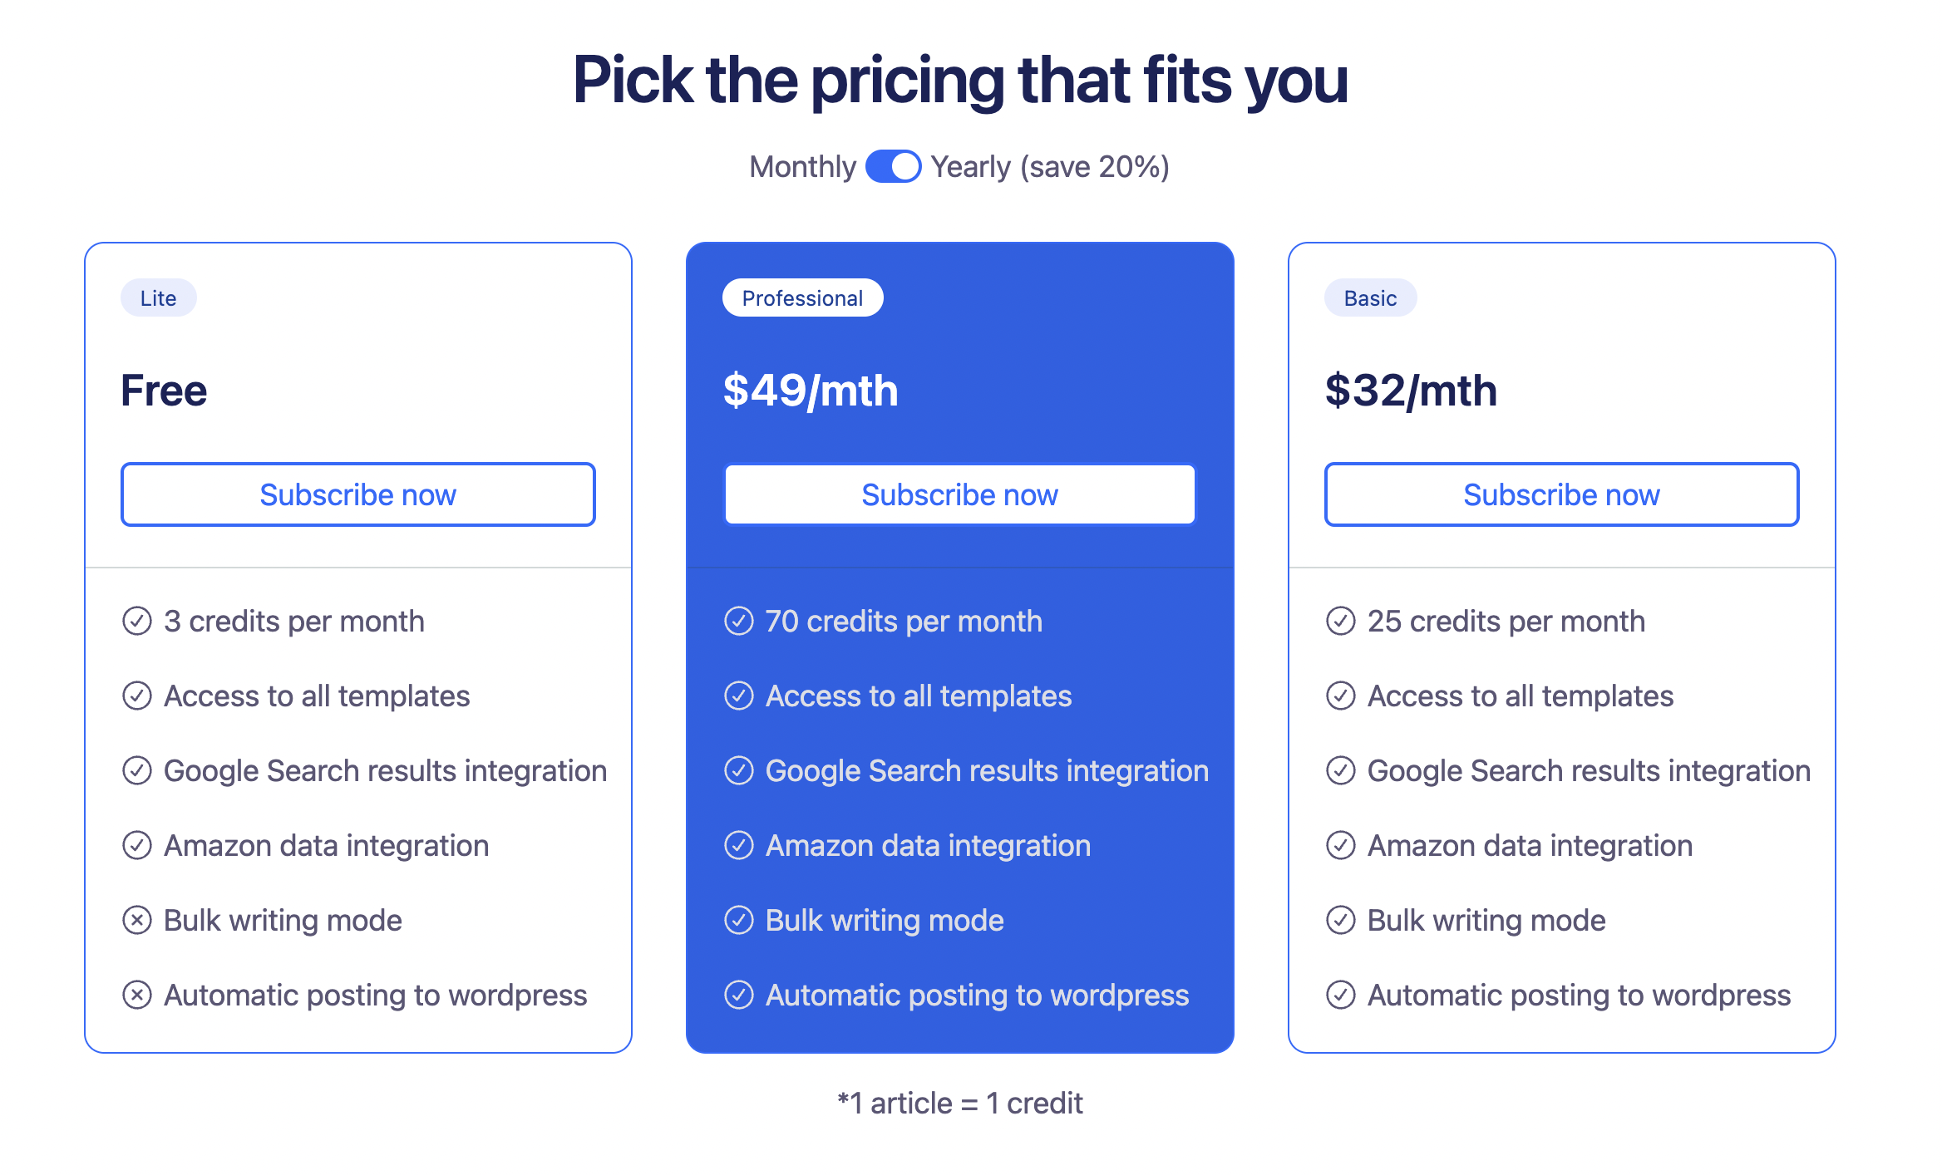
Task: Click check icon beside Professional Bulk writing mode
Action: [x=739, y=920]
